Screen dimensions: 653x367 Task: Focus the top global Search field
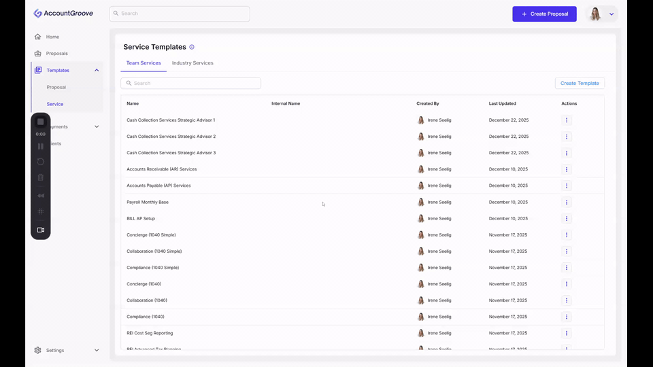tap(180, 14)
